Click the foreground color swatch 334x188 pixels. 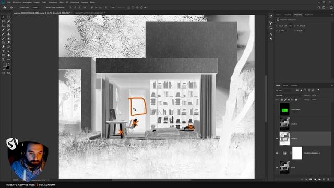point(5,65)
